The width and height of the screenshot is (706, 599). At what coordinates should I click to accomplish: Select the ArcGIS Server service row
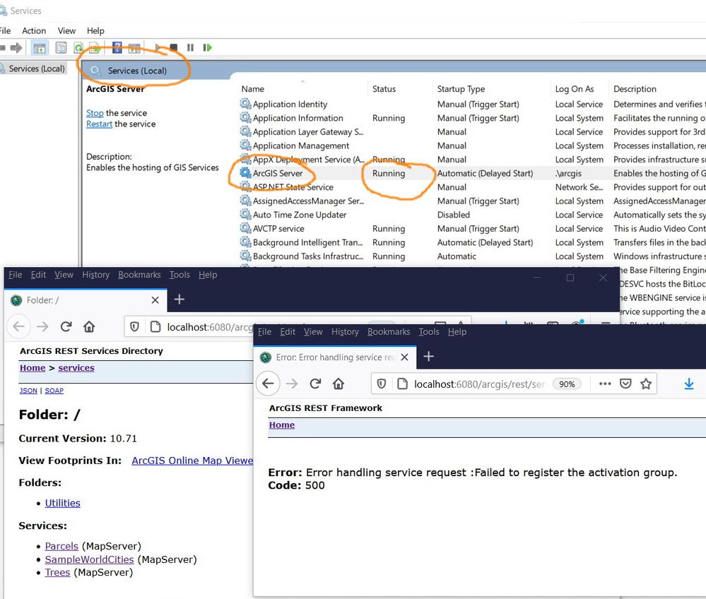278,173
